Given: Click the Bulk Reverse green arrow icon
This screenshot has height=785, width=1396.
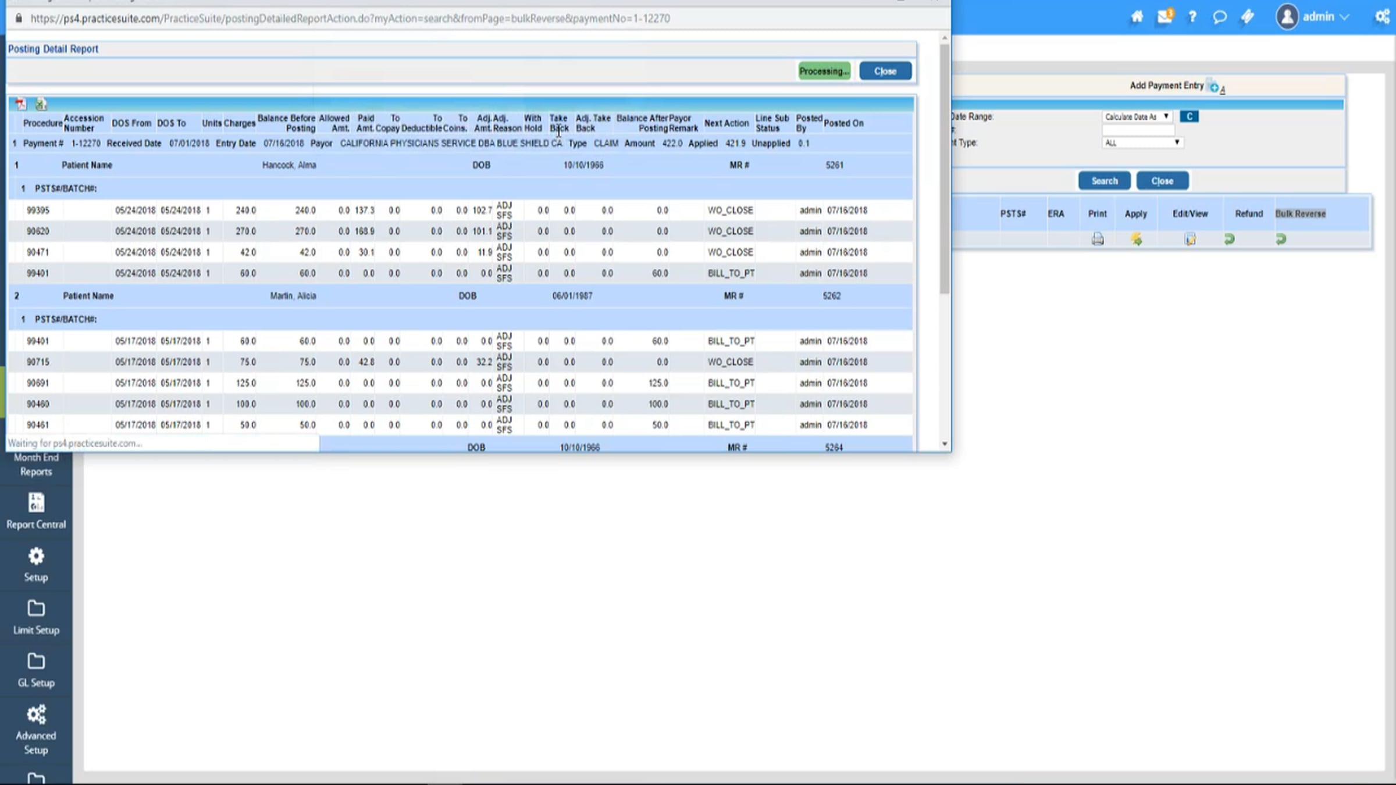Looking at the screenshot, I should [x=1281, y=239].
